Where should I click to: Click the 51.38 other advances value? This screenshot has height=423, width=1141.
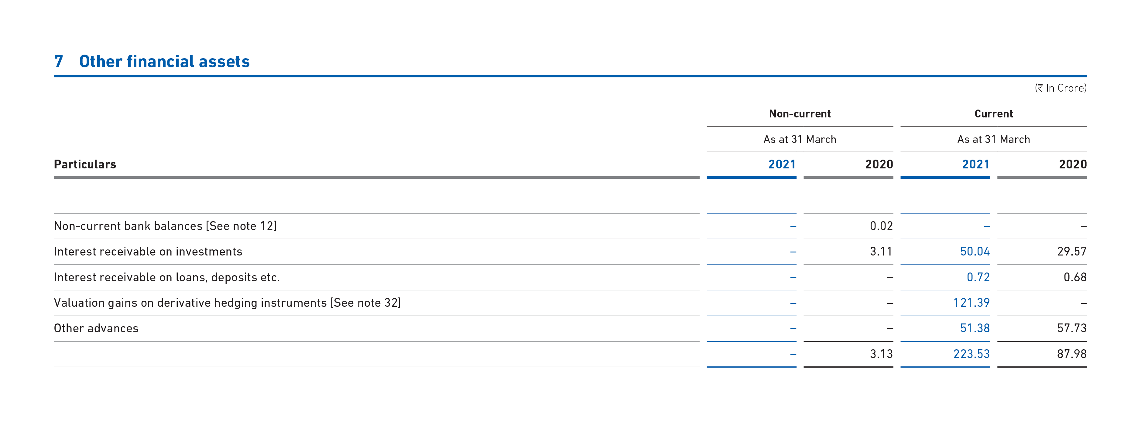tap(975, 328)
